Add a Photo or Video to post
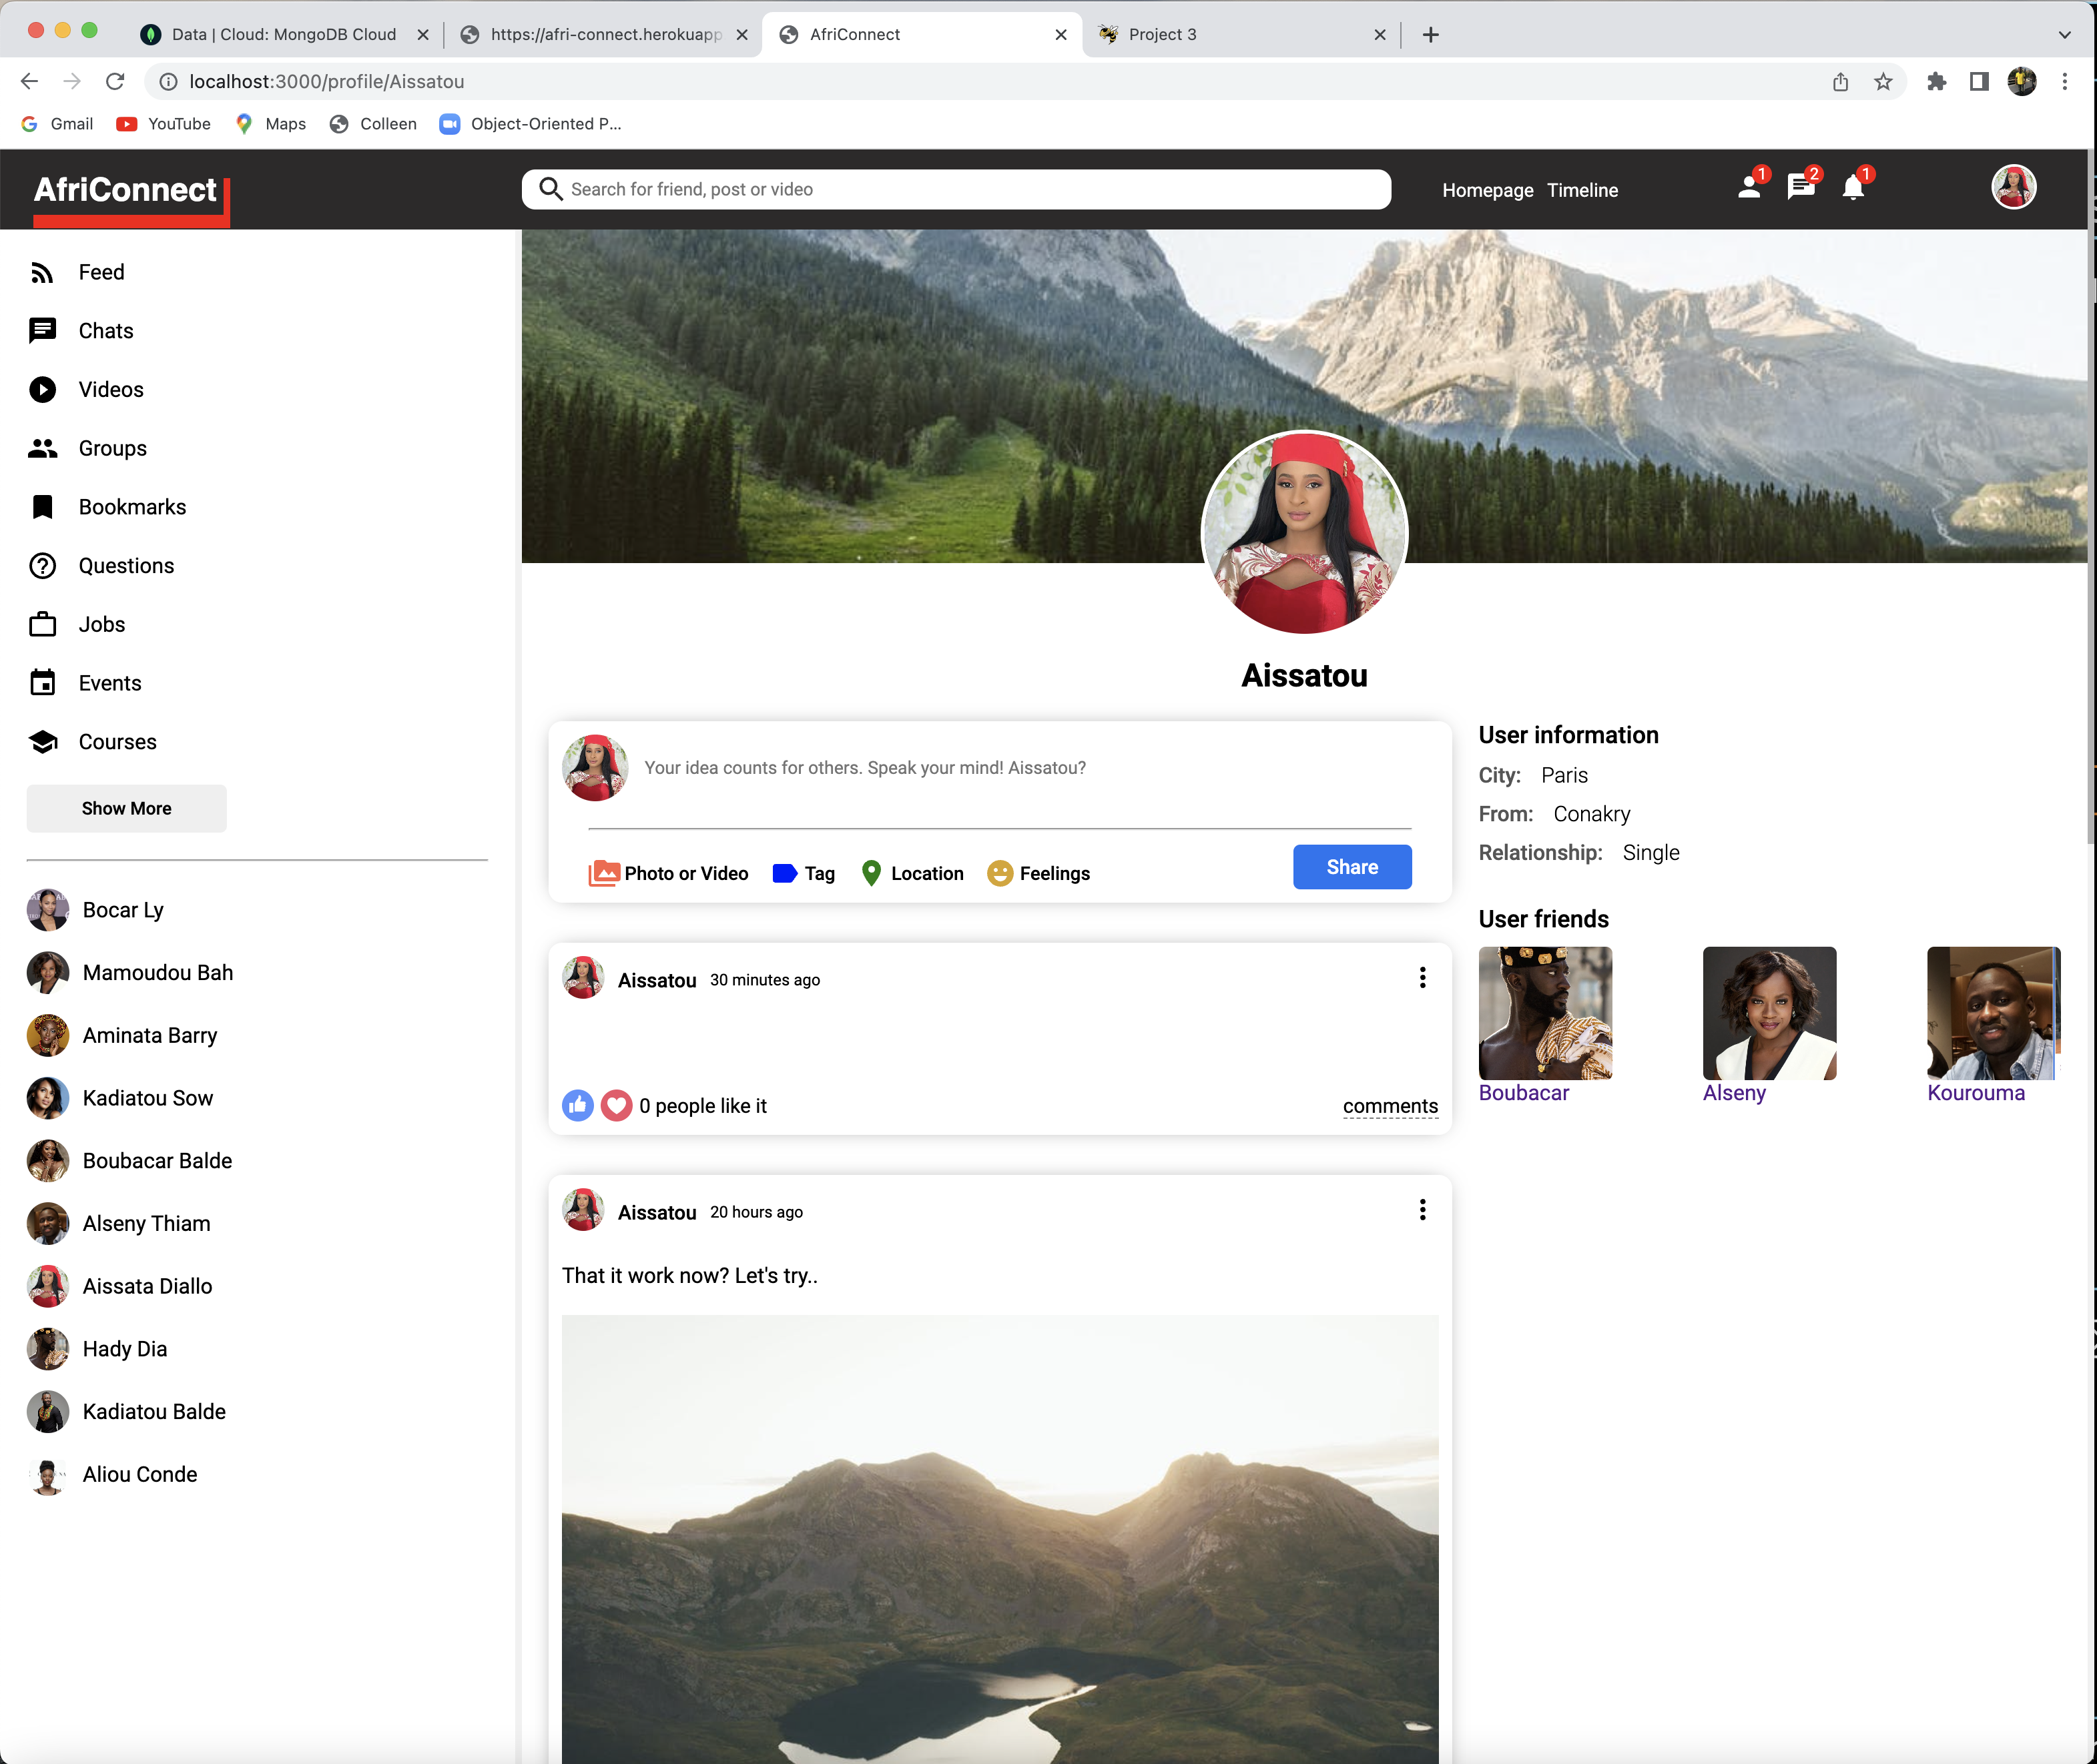This screenshot has width=2097, height=1764. (668, 873)
